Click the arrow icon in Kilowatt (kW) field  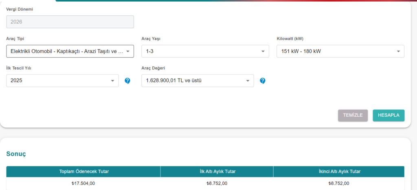pos(398,51)
